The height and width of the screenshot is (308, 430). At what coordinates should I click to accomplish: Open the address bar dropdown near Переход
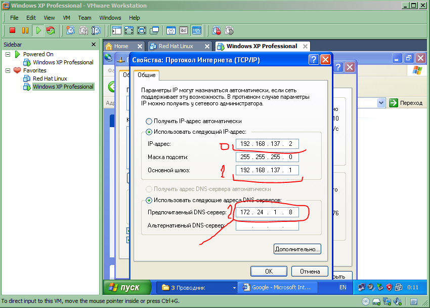[x=381, y=103]
